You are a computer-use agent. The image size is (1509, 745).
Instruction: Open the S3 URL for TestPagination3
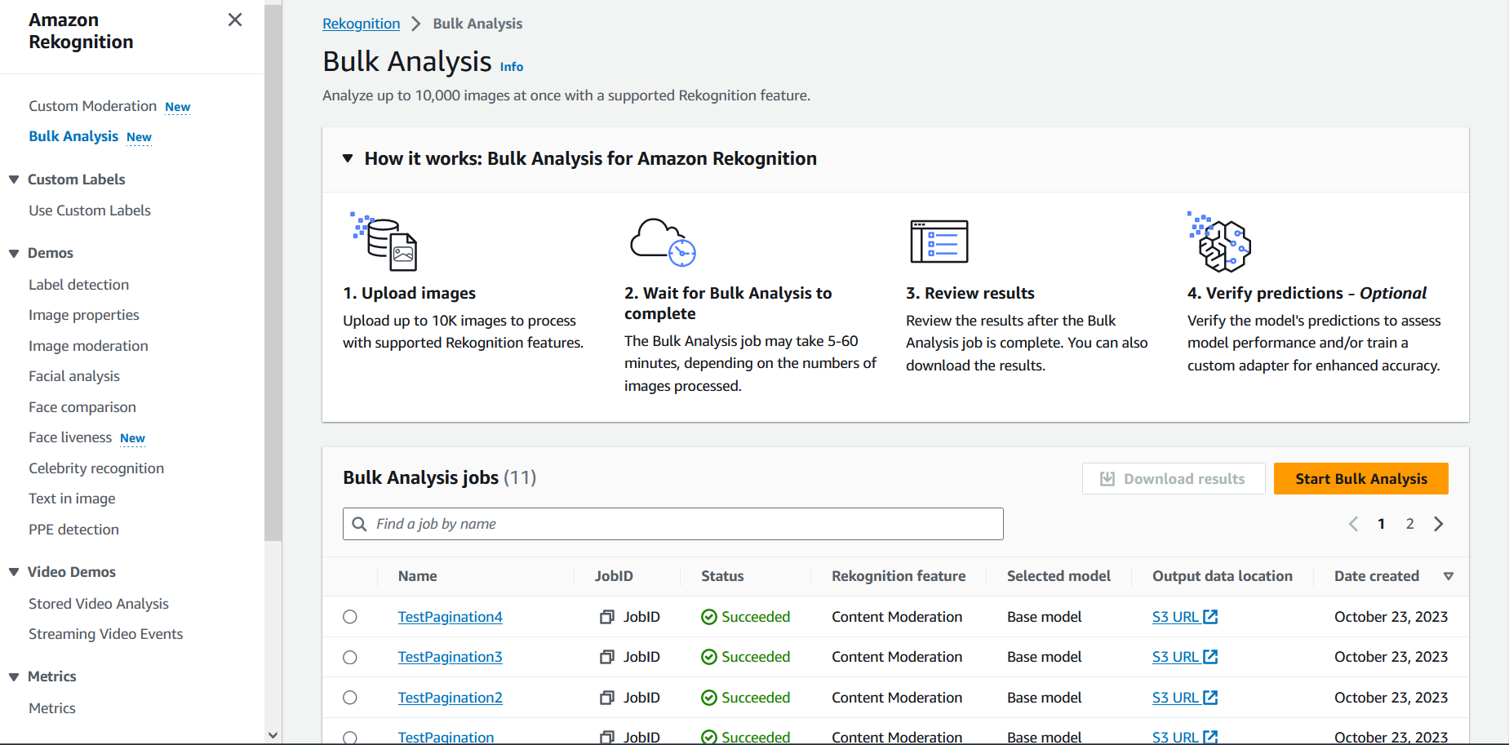coord(1178,656)
